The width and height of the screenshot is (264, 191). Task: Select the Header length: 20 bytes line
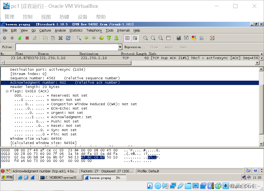pos(35,87)
